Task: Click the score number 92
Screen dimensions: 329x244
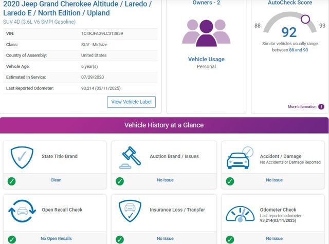Action: [289, 32]
